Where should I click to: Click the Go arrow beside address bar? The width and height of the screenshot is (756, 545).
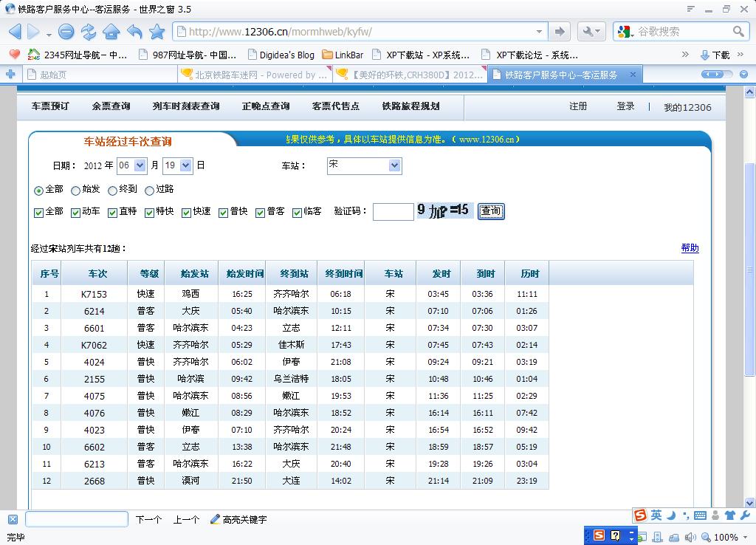[560, 32]
